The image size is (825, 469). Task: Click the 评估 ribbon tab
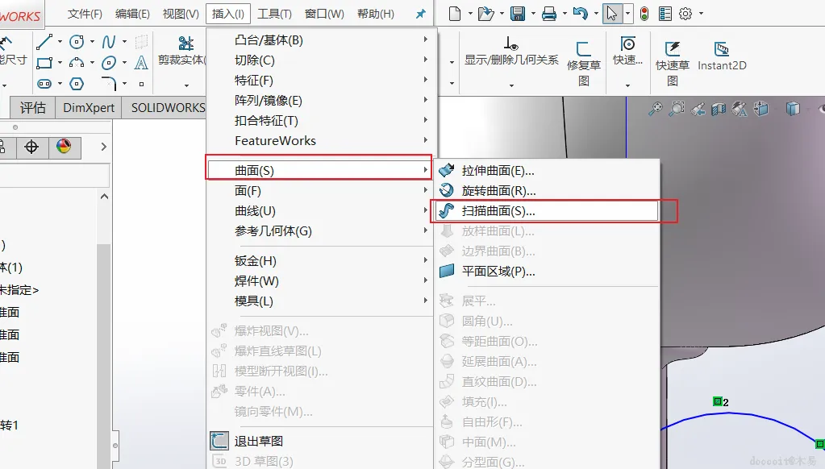[x=32, y=107]
